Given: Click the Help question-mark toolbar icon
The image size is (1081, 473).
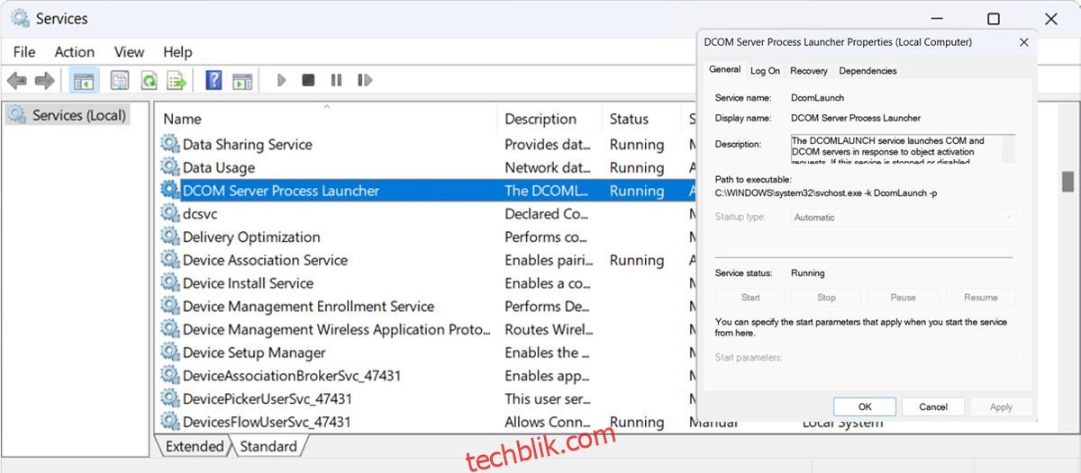Looking at the screenshot, I should pos(213,81).
